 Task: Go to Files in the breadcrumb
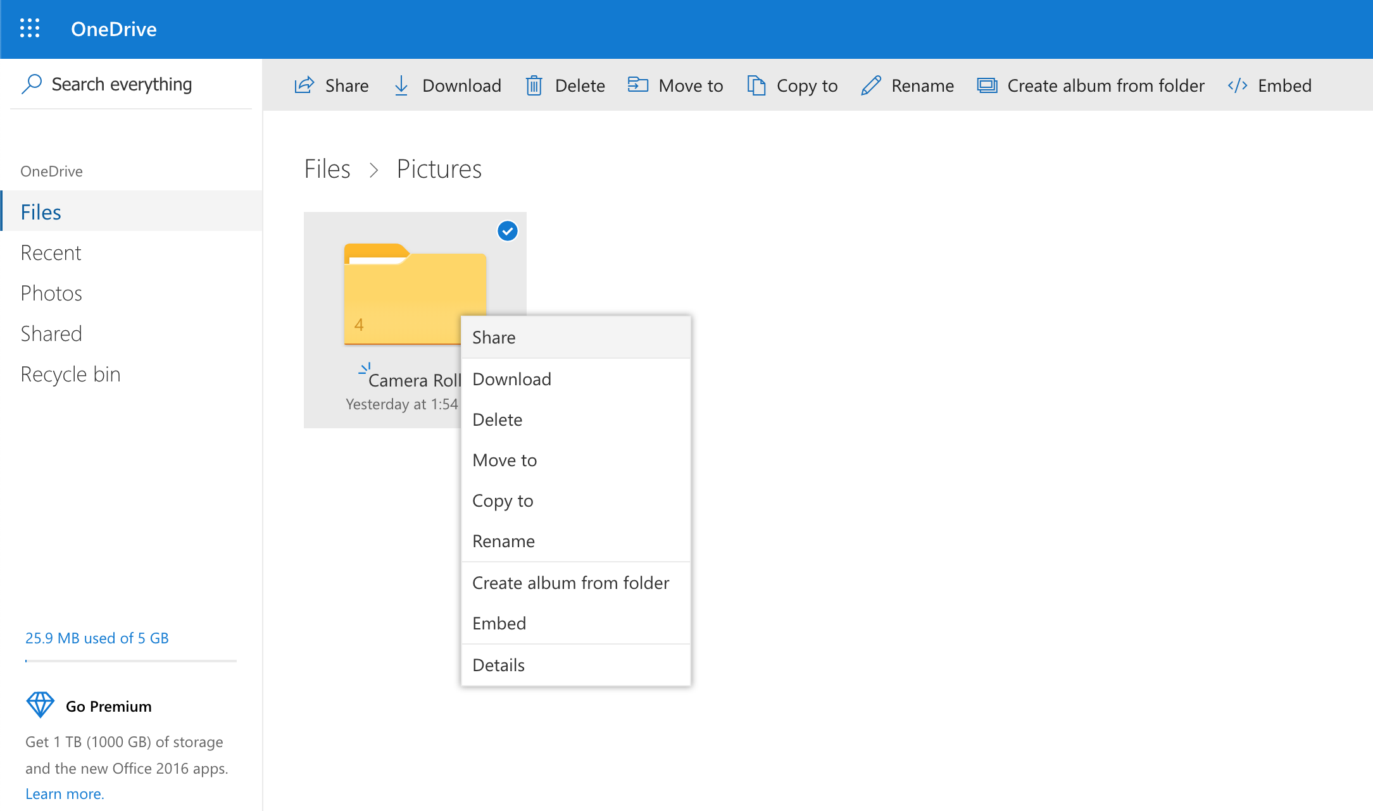click(x=327, y=169)
